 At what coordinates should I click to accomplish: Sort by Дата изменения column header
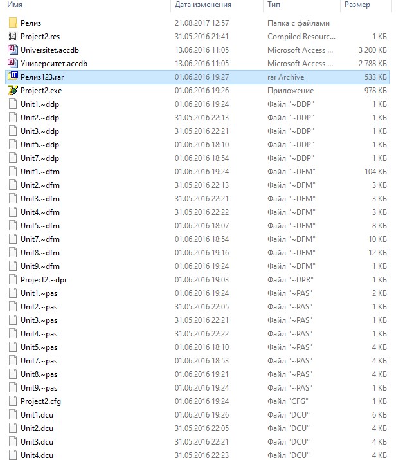tap(202, 5)
